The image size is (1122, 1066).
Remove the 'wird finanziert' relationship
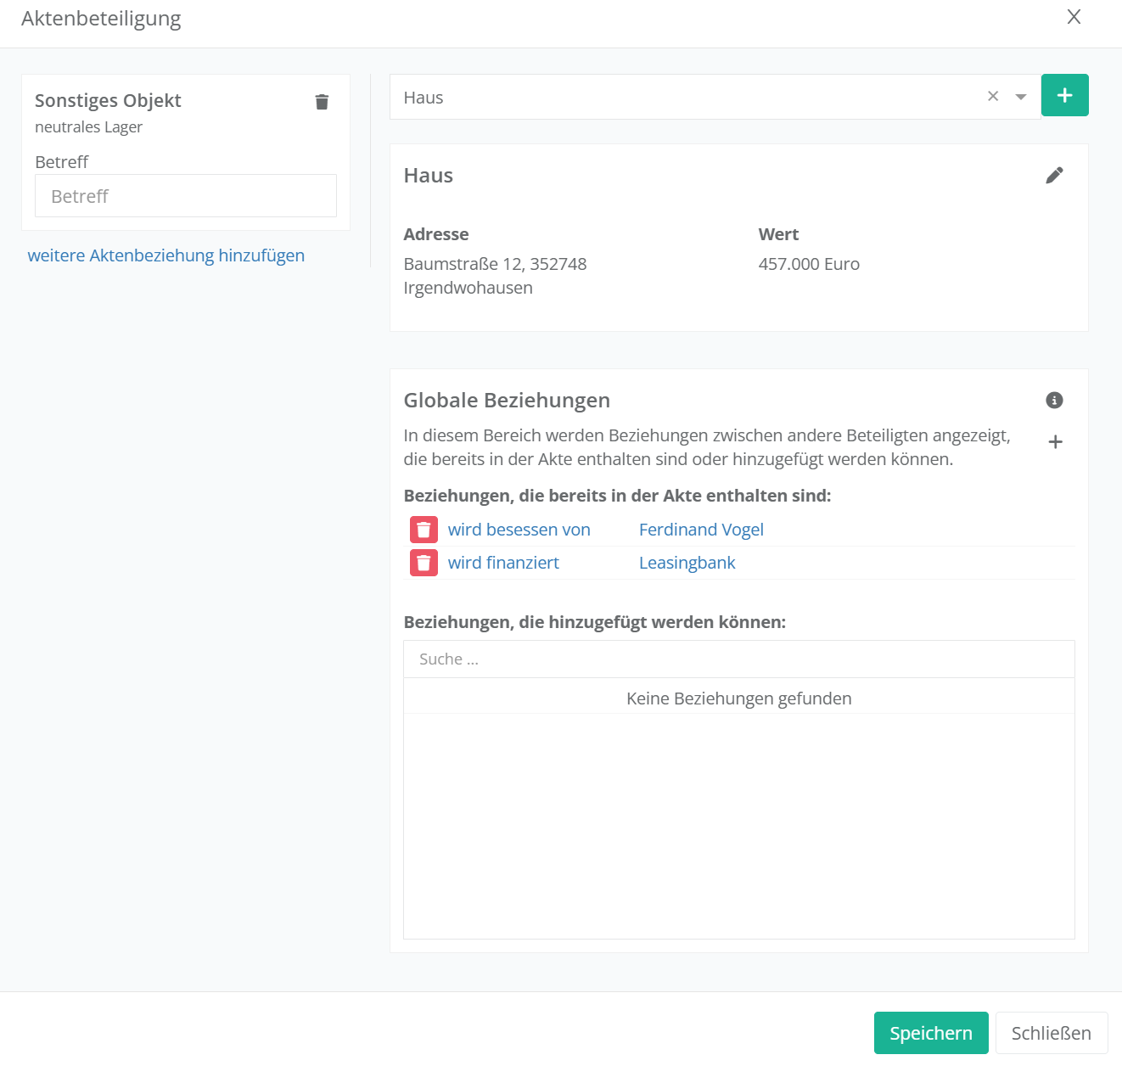(424, 563)
